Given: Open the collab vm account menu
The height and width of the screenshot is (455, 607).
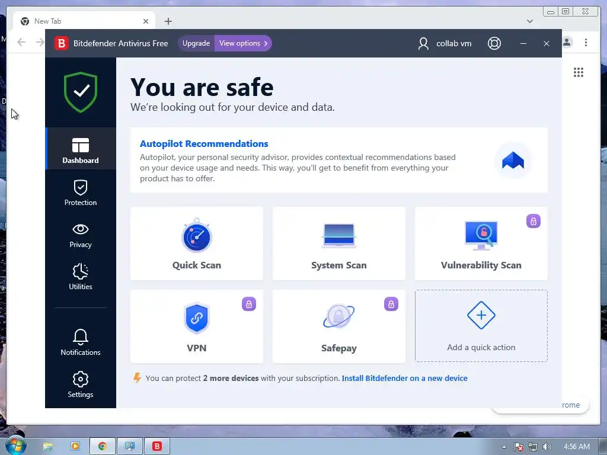Looking at the screenshot, I should click(x=445, y=43).
